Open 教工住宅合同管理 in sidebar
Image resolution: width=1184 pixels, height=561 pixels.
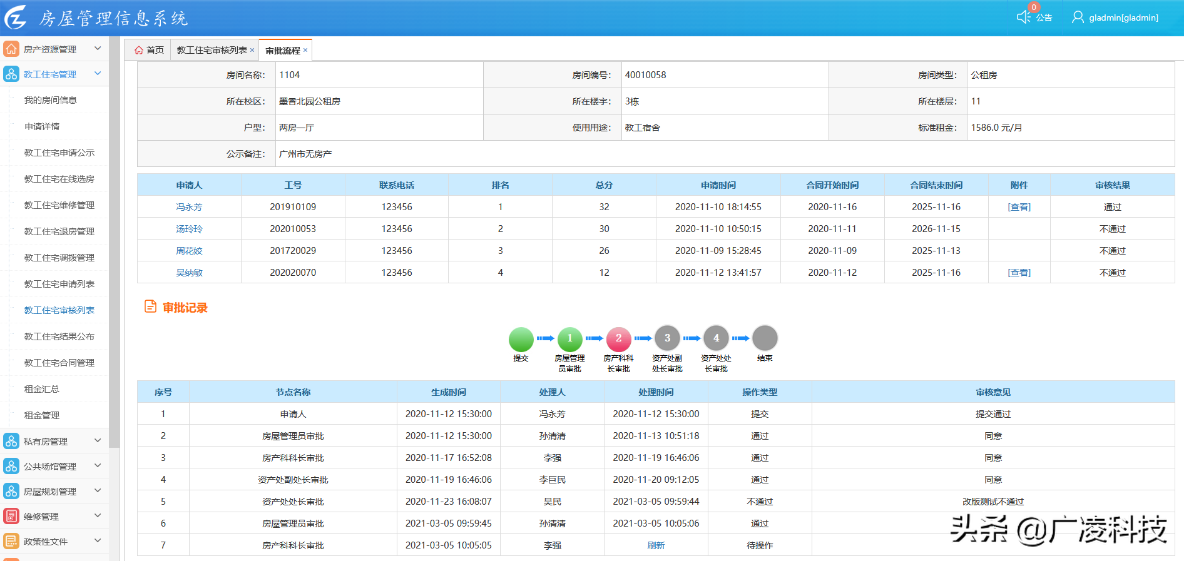coord(59,363)
